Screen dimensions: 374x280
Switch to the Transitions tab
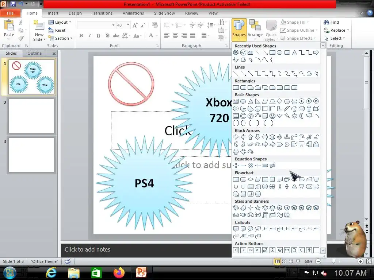pyautogui.click(x=102, y=13)
